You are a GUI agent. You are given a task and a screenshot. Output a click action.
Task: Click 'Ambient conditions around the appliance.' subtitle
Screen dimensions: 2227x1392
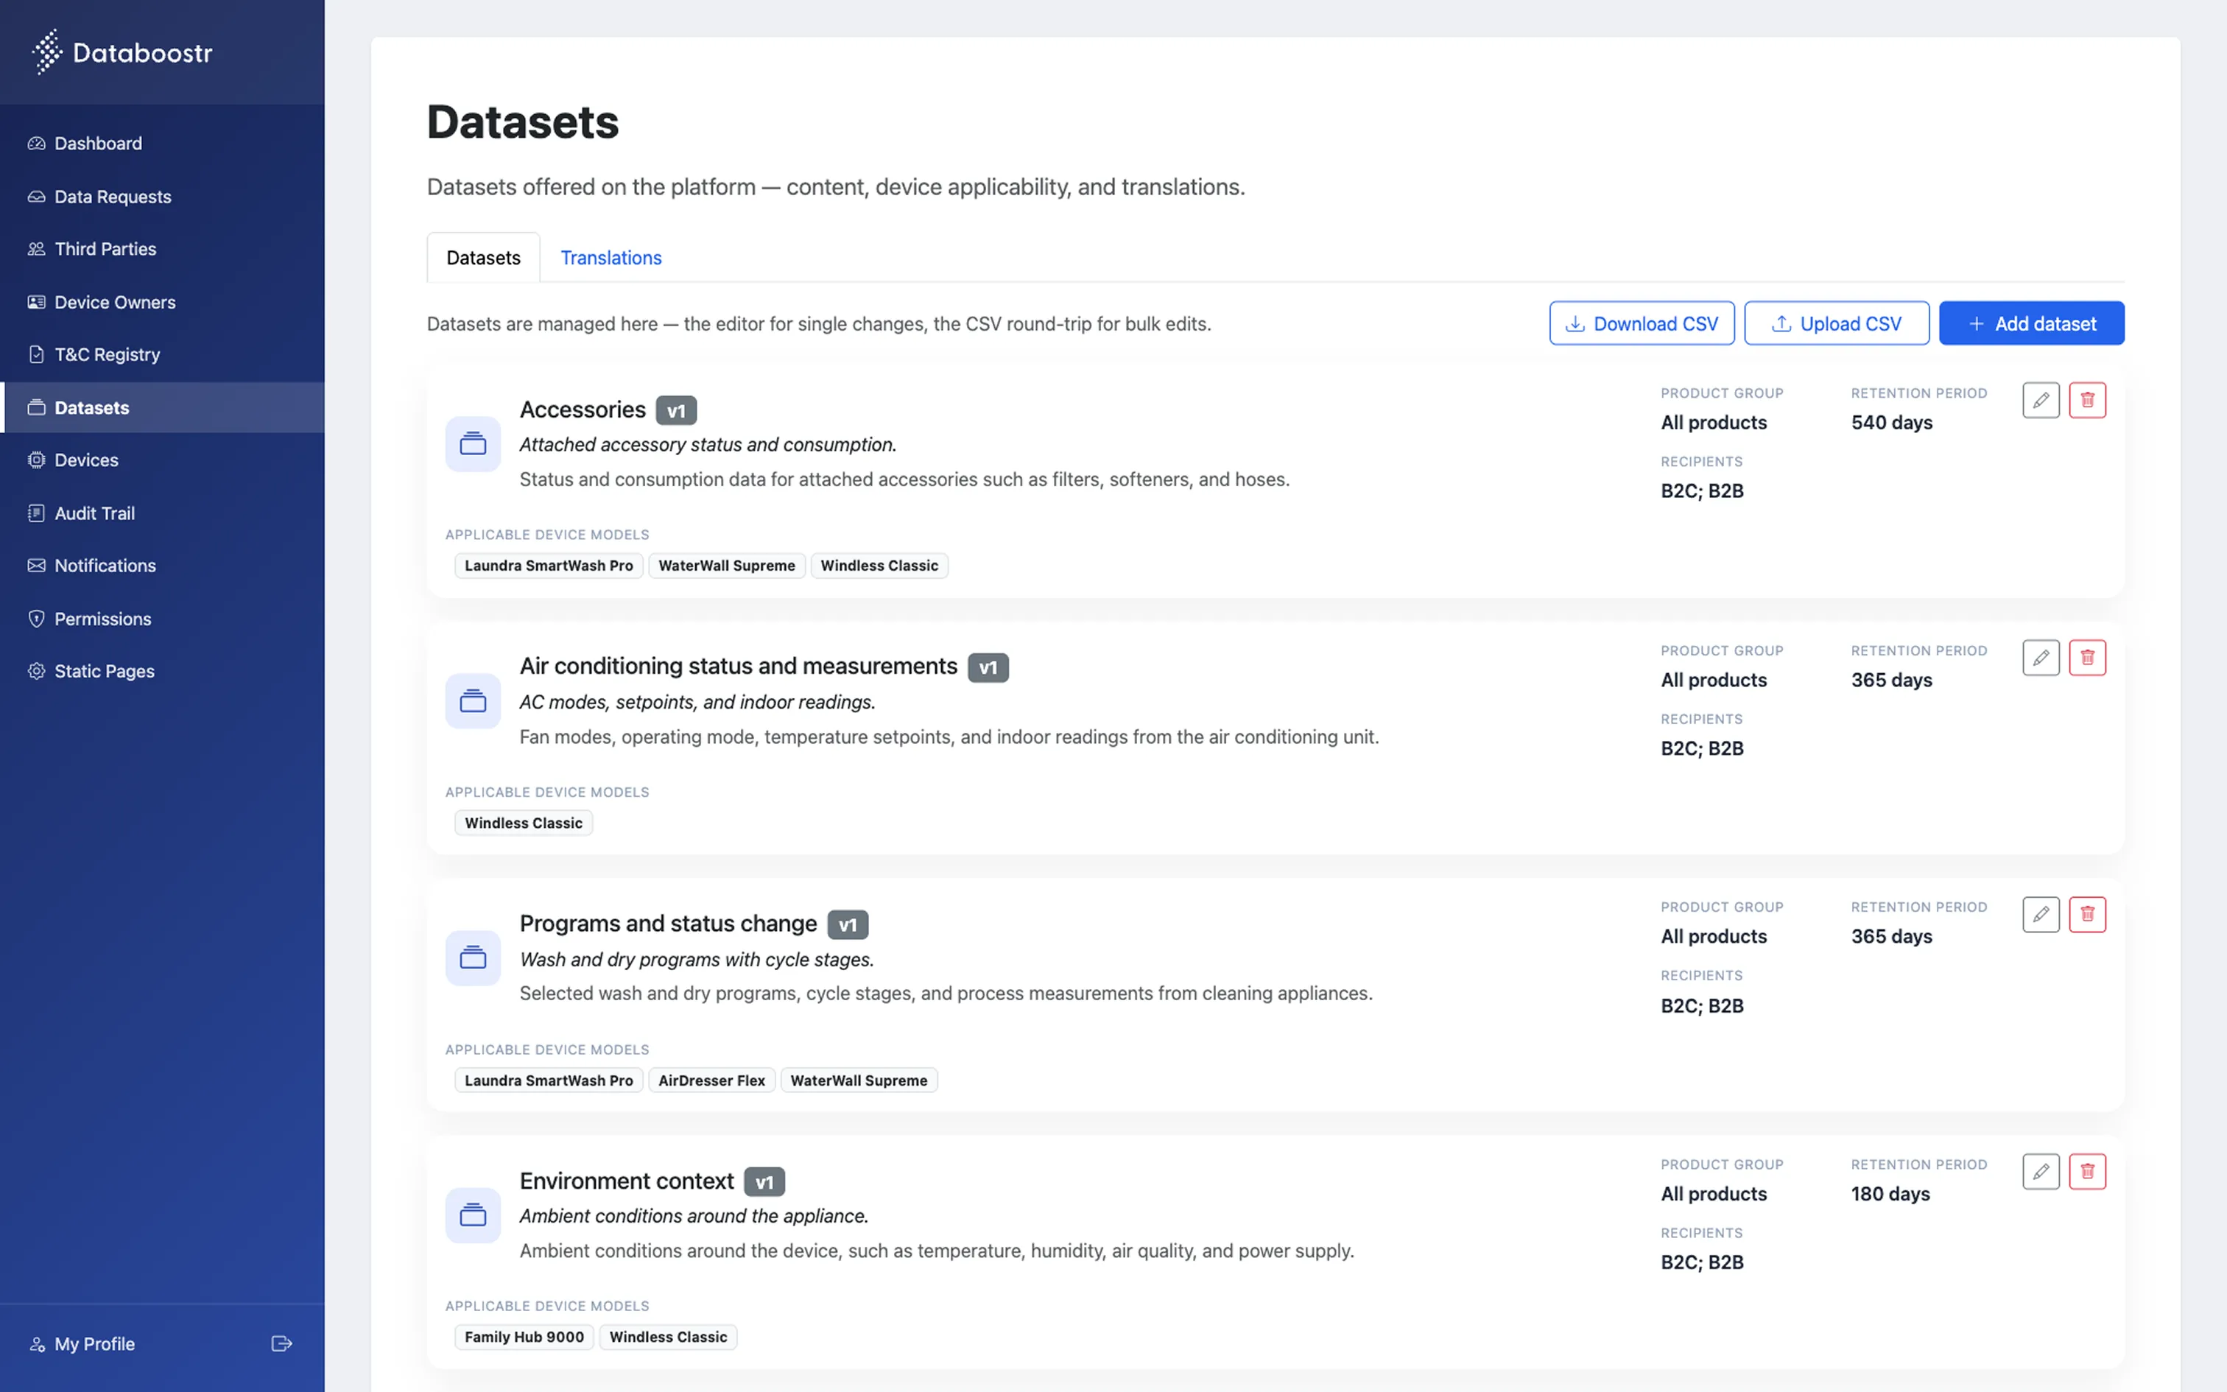pos(694,1216)
